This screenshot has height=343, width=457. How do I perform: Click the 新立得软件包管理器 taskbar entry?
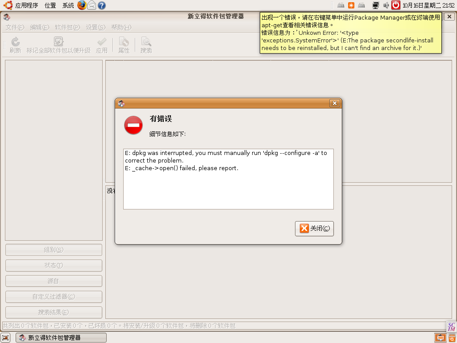[61, 338]
